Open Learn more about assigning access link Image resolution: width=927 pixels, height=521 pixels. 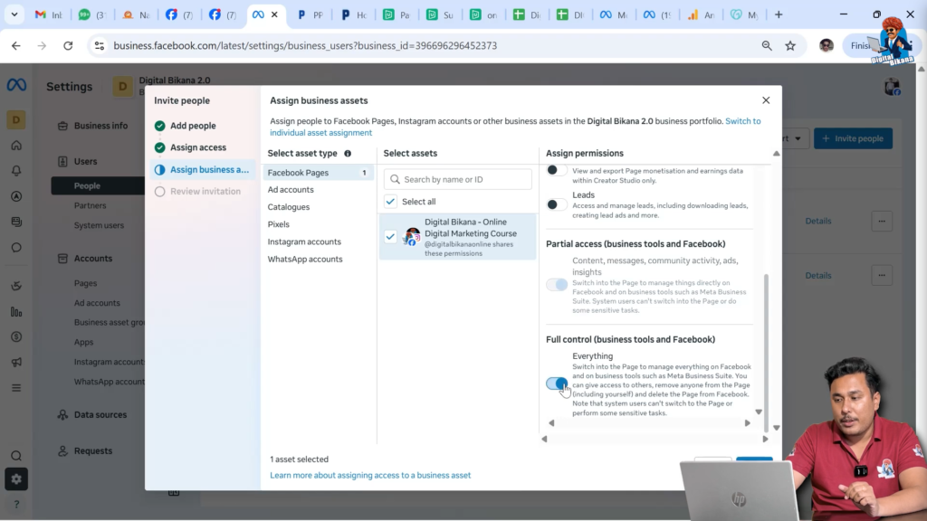[x=370, y=475]
